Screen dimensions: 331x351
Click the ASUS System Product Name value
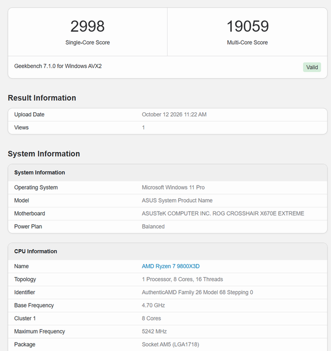click(x=177, y=201)
